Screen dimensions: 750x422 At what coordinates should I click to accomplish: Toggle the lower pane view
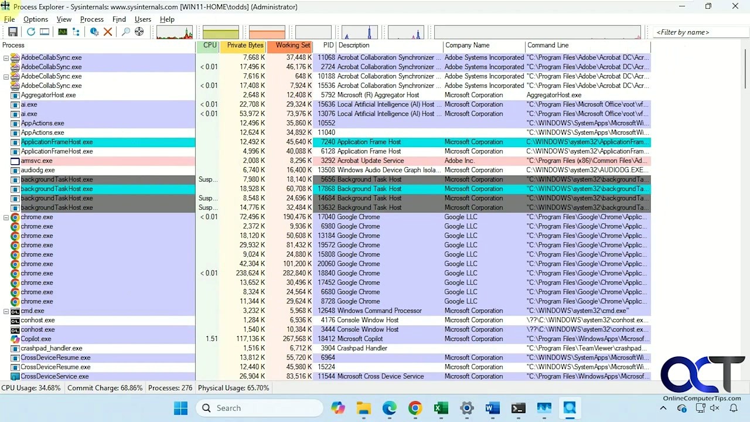pyautogui.click(x=44, y=32)
